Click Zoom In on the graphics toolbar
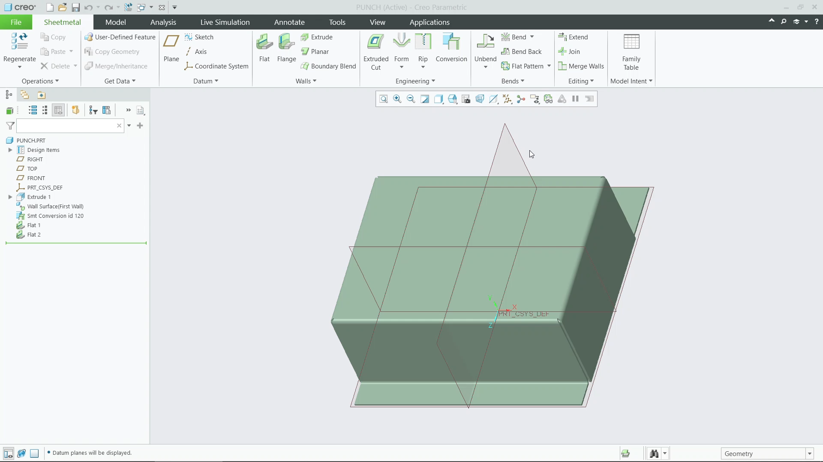Screen dimensions: 823x462 pos(397,99)
